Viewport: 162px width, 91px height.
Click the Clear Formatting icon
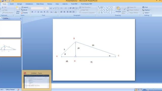tap(57, 8)
